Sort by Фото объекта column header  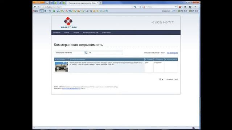(x=61, y=59)
